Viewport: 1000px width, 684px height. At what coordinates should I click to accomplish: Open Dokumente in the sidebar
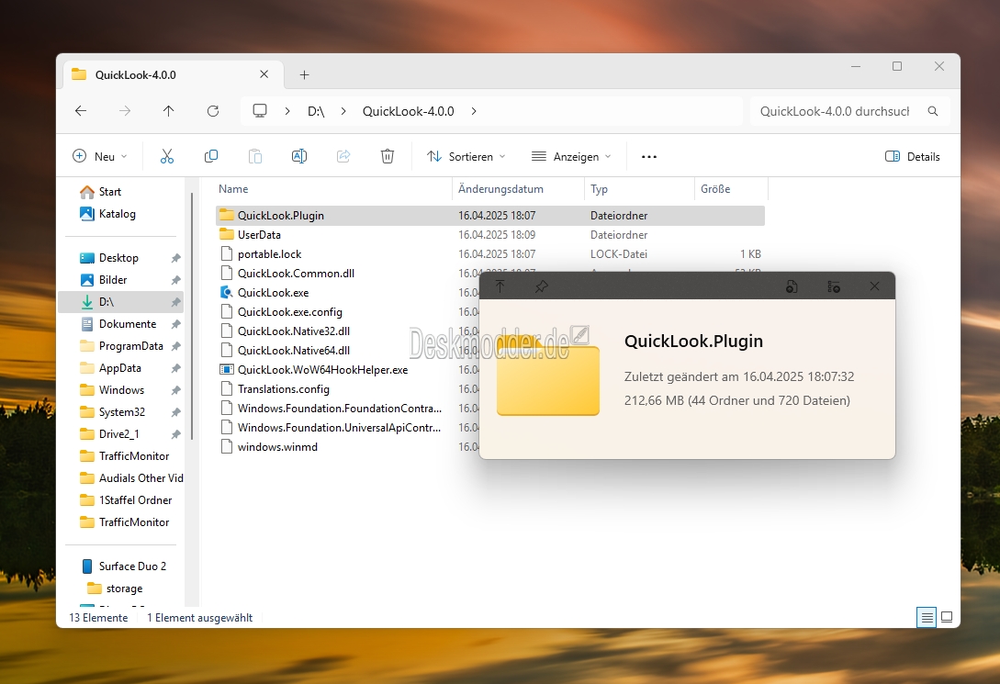point(121,324)
